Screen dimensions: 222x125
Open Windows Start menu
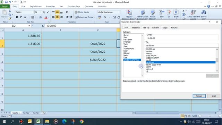tap(4, 122)
